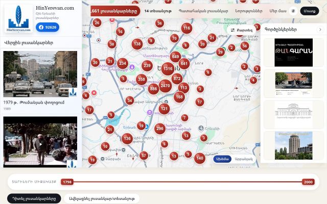Select the 38 cluster marker
The width and height of the screenshot is (327, 204).
tap(112, 44)
